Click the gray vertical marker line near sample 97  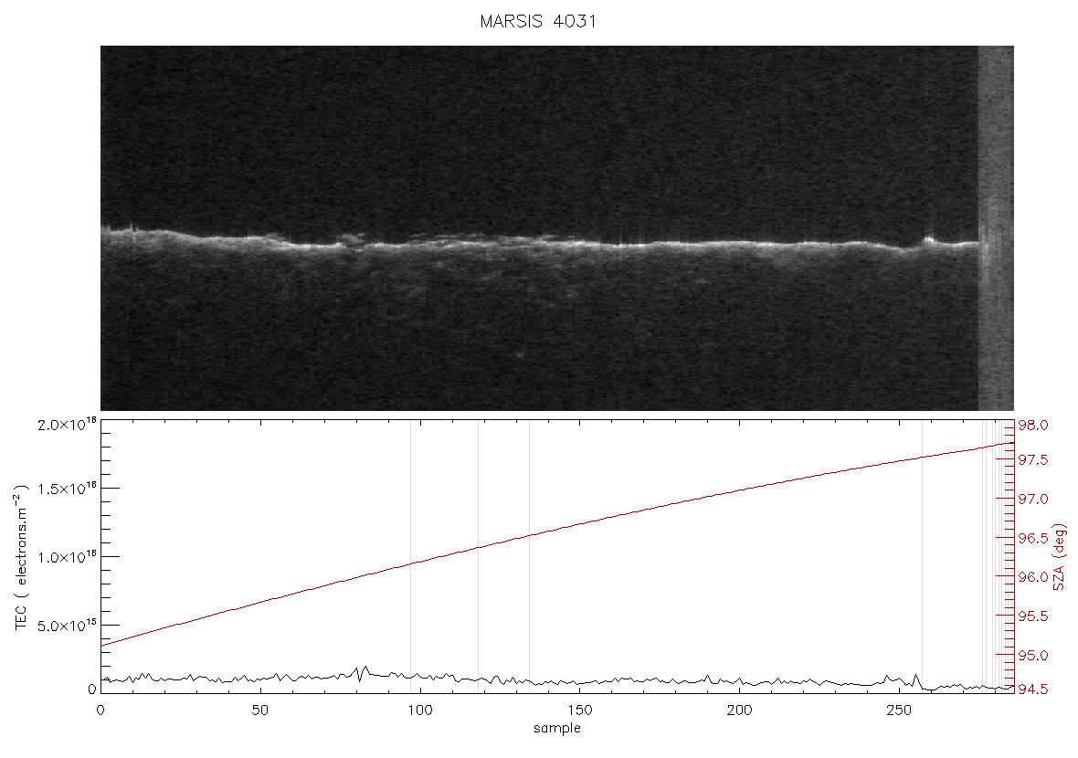[x=410, y=557]
